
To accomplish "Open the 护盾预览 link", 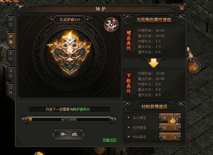I will click(110, 140).
